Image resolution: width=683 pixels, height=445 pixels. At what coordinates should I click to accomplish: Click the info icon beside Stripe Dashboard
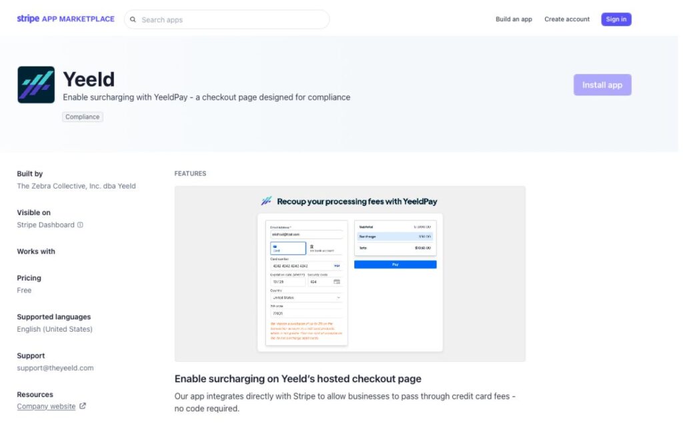click(x=80, y=225)
